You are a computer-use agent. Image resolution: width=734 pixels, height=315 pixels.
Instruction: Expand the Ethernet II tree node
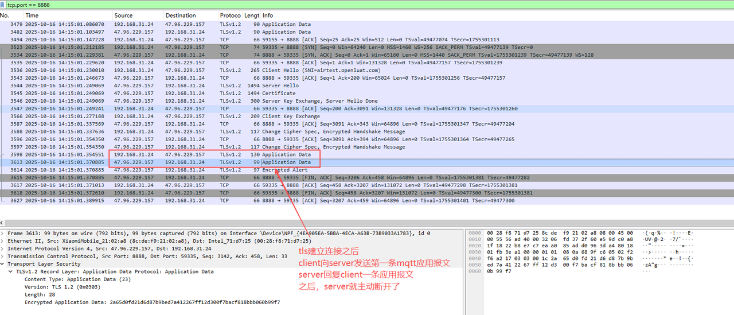[x=3, y=241]
